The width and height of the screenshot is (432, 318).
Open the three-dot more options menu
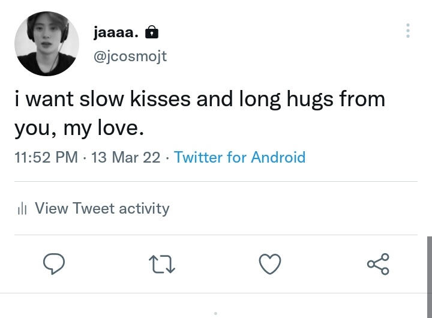click(408, 31)
